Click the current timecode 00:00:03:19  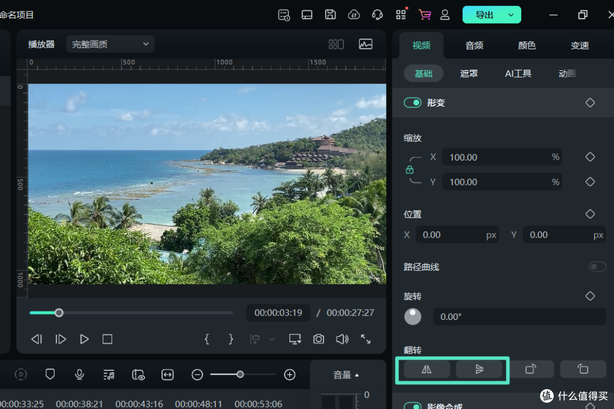click(x=278, y=313)
